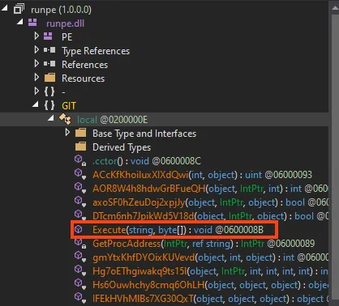Click the local class icon

pos(65,119)
